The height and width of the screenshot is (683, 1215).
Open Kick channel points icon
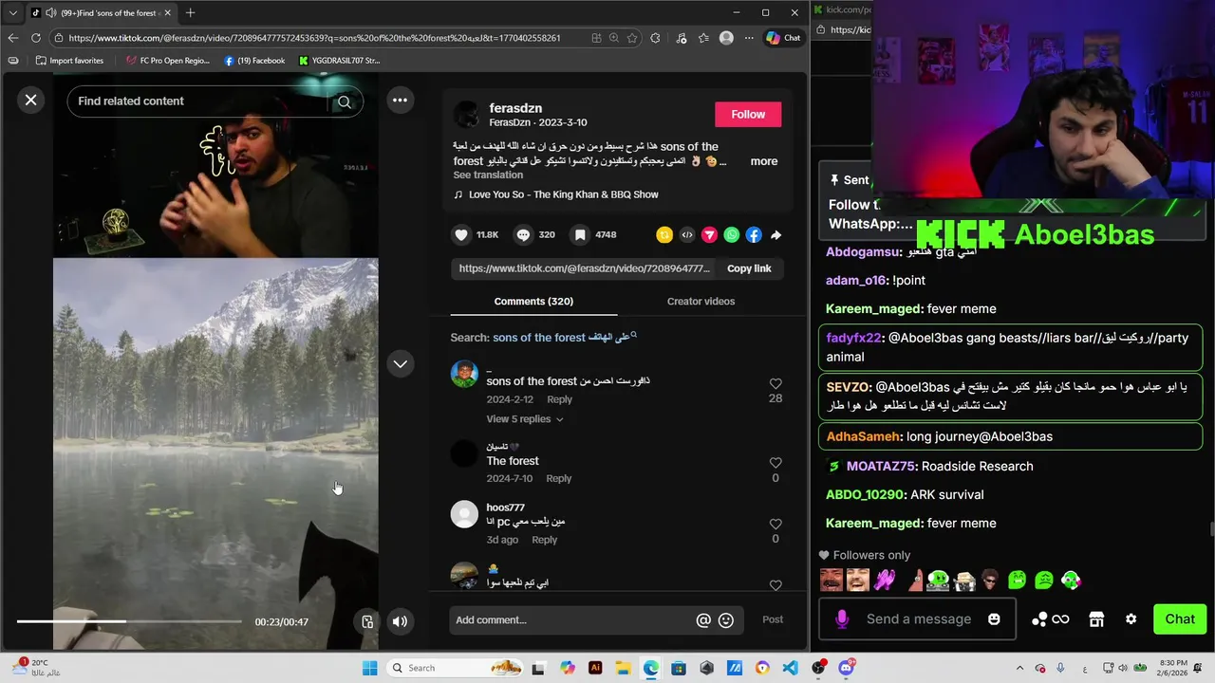1050,619
